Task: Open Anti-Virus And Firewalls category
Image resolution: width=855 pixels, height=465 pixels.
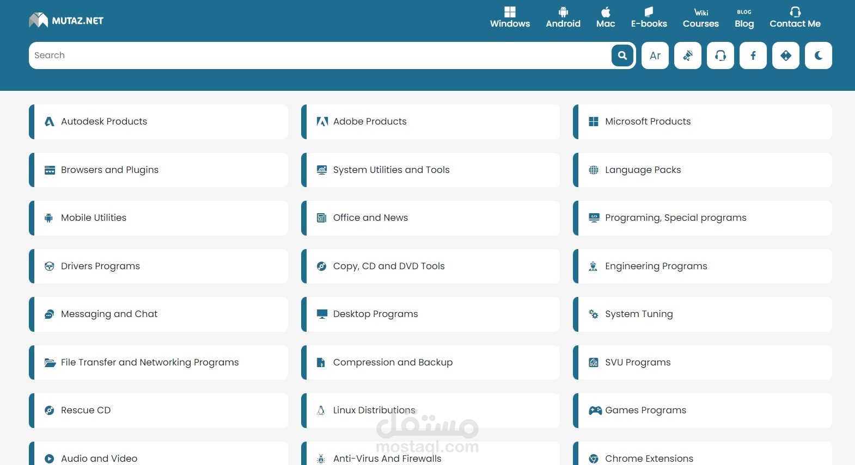Action: (430, 454)
